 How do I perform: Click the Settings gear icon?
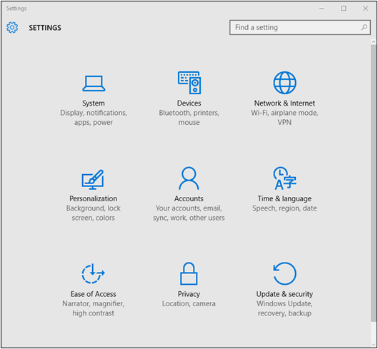pos(12,27)
